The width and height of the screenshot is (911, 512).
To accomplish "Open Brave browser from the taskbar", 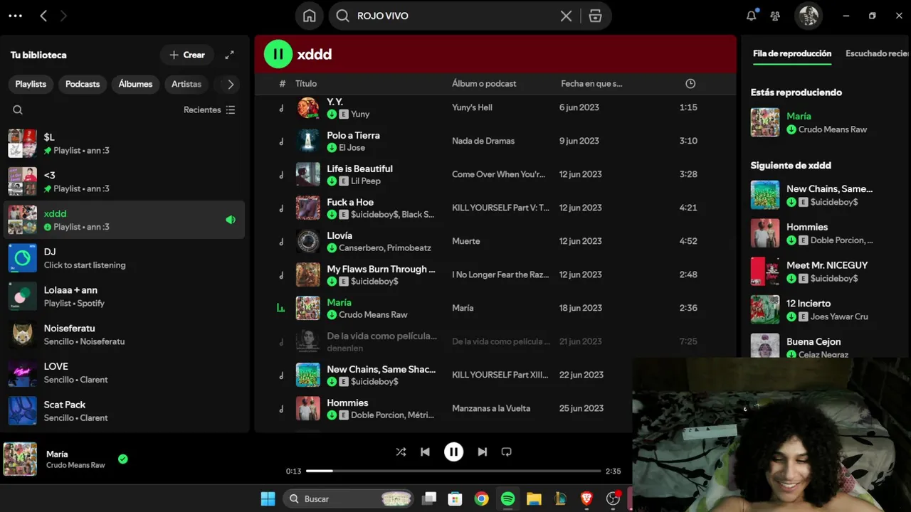I will 586,499.
